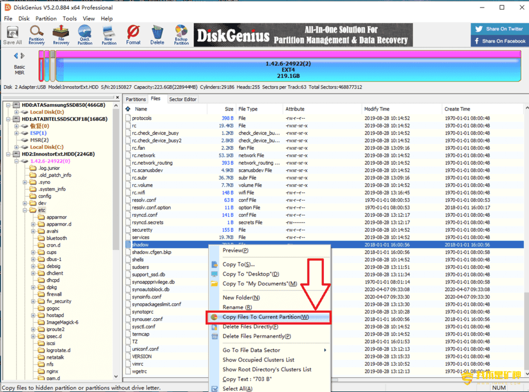Click the Format toolbar icon
Image resolution: width=529 pixels, height=392 pixels.
point(133,35)
